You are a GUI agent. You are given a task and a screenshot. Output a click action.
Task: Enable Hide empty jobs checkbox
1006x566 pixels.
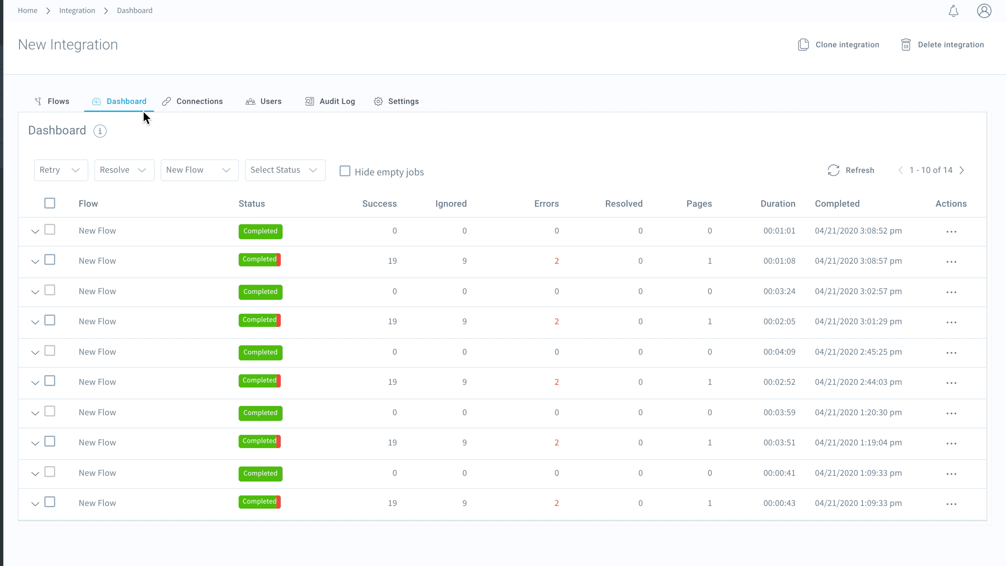coord(345,171)
